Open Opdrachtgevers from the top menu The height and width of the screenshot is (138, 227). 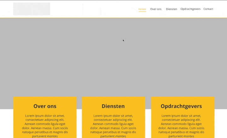[x=190, y=9]
